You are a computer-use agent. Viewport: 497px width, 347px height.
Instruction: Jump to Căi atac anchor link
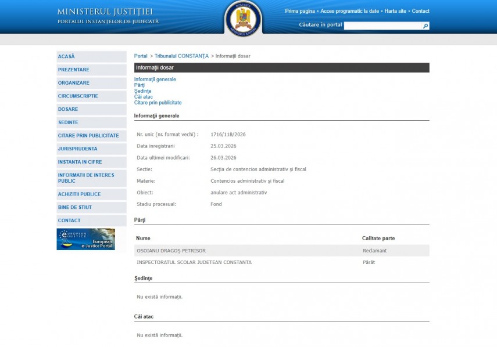click(144, 97)
